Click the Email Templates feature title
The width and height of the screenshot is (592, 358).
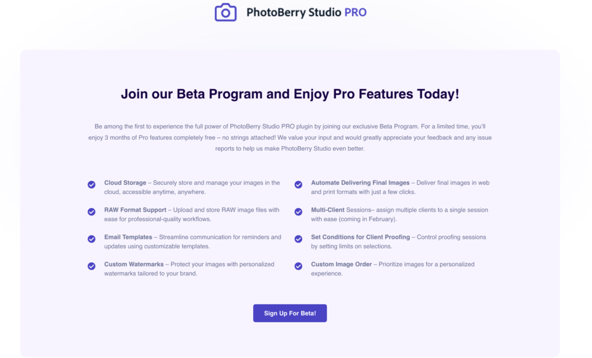click(x=128, y=237)
